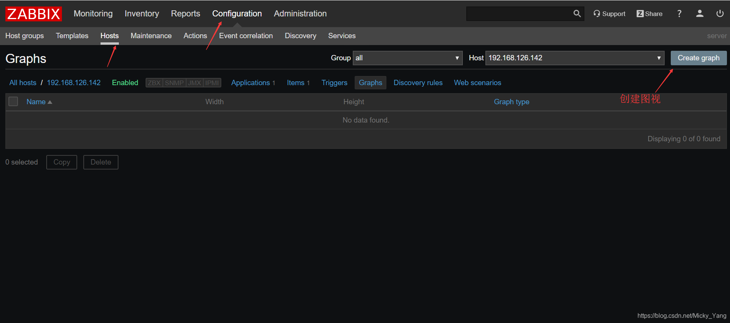Expand the Host dropdown showing 192.168.126.142

575,58
